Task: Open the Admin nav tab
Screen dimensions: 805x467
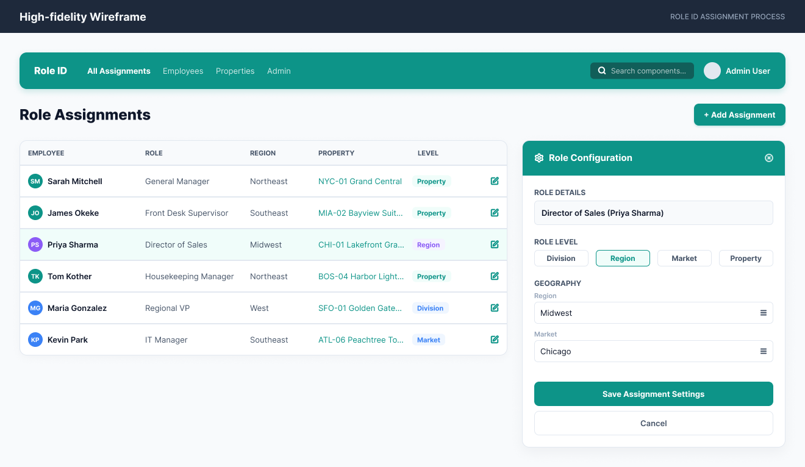Action: (279, 71)
